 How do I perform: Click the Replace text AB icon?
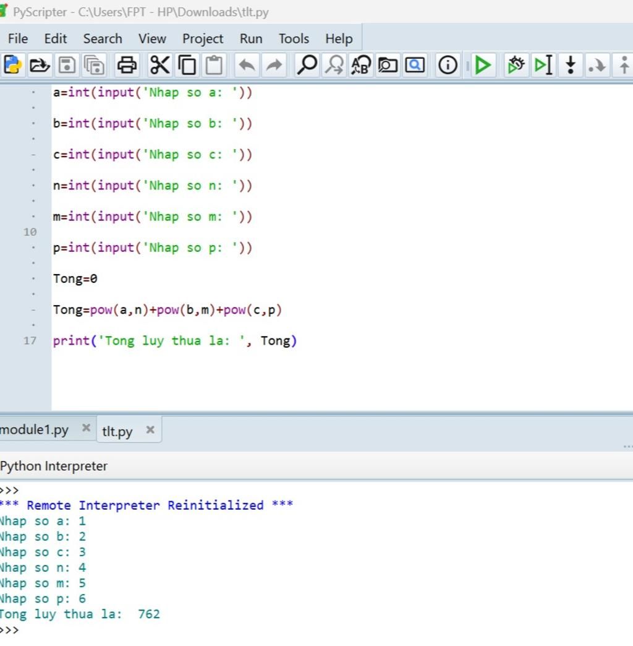pyautogui.click(x=360, y=64)
